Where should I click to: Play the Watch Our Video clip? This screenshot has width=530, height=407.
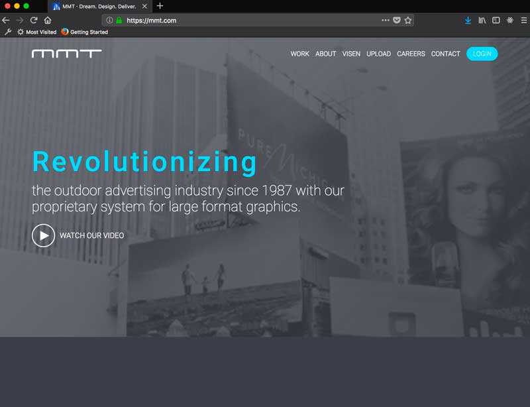coord(44,235)
